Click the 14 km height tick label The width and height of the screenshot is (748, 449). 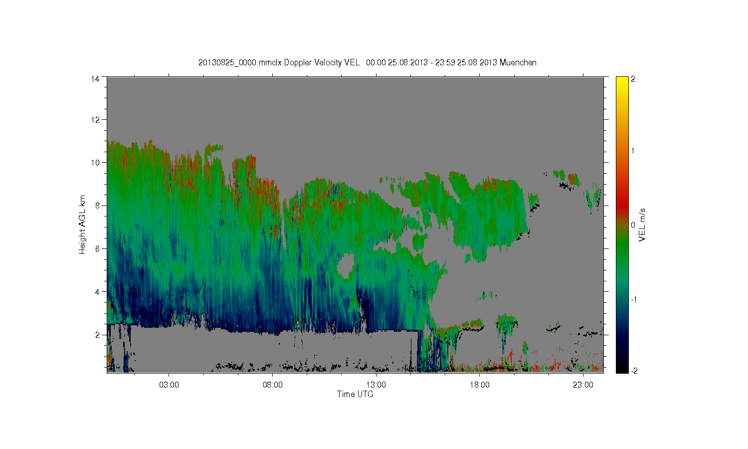point(95,79)
